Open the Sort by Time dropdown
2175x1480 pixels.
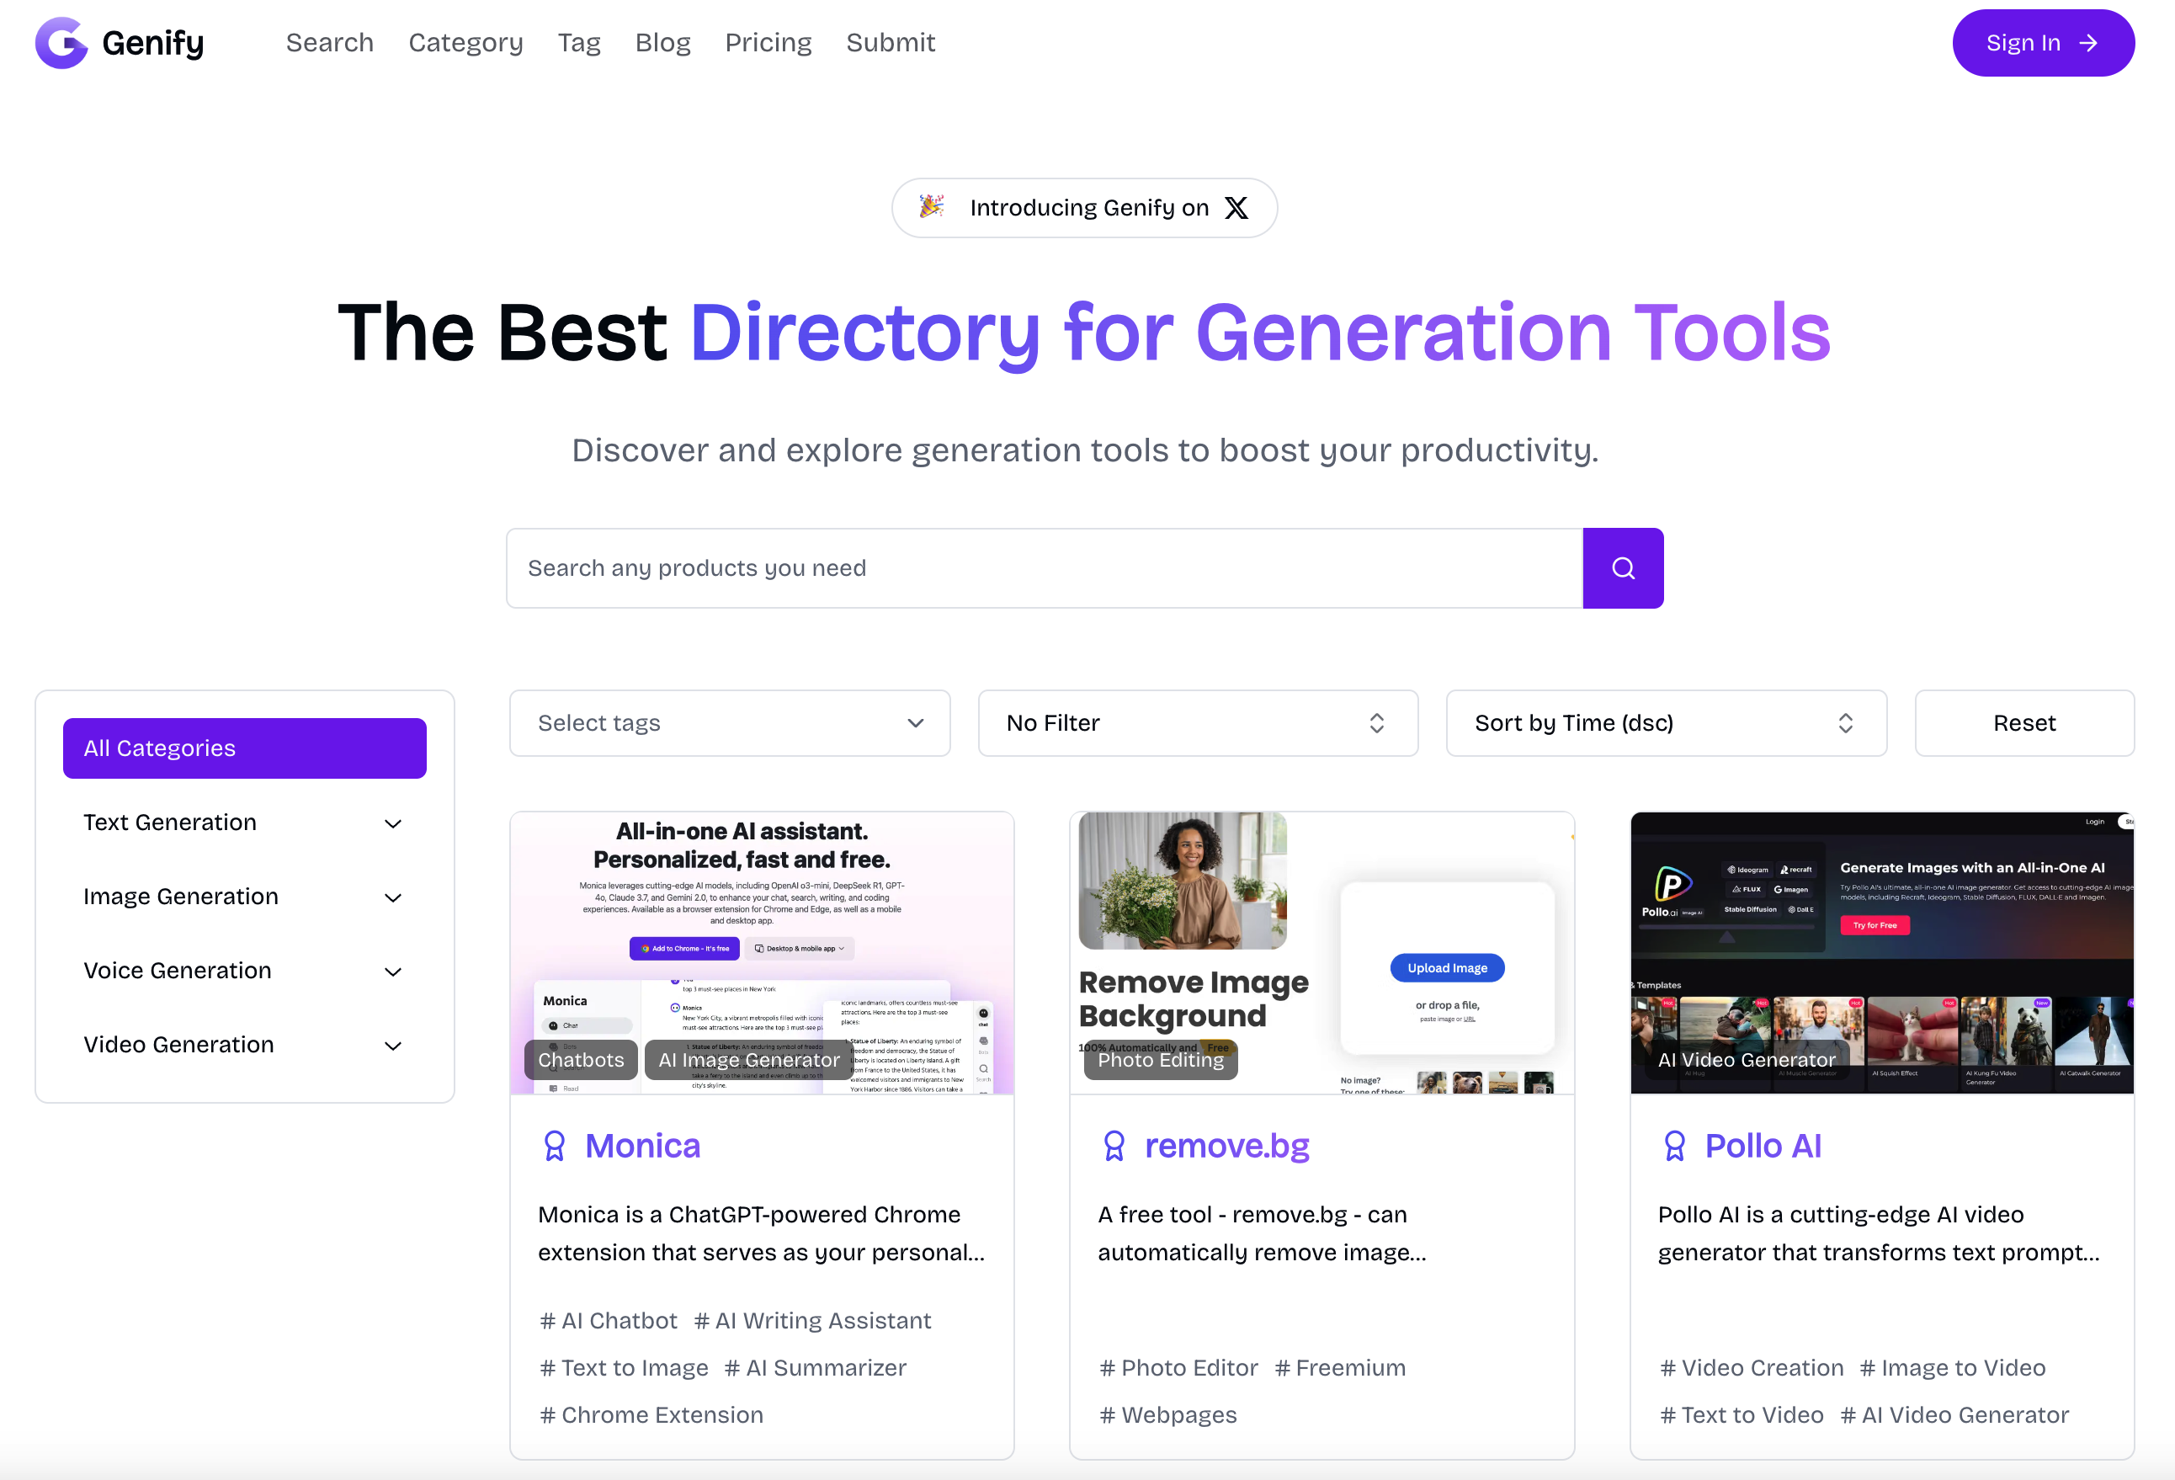pyautogui.click(x=1665, y=722)
